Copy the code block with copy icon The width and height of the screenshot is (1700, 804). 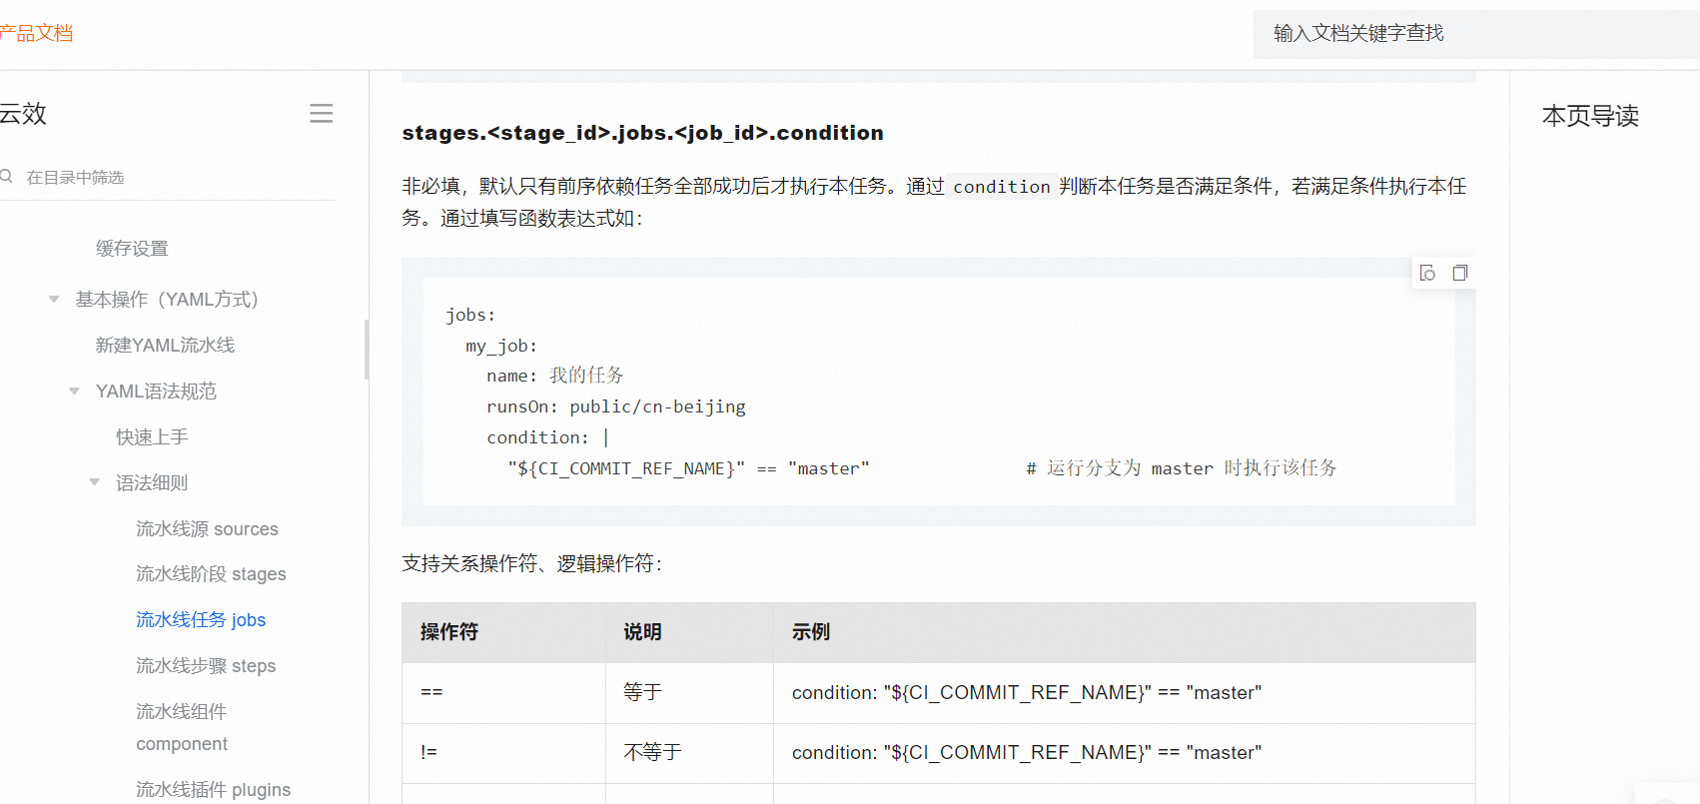1459,273
